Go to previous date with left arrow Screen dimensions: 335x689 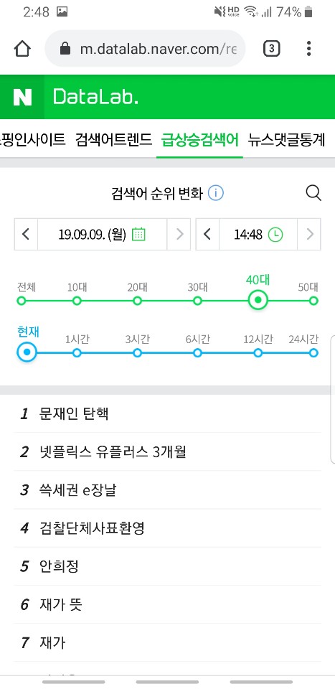point(26,234)
